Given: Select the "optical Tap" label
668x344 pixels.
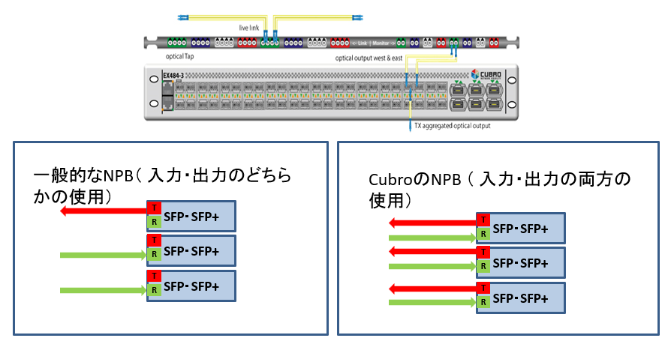Looking at the screenshot, I should click(179, 56).
